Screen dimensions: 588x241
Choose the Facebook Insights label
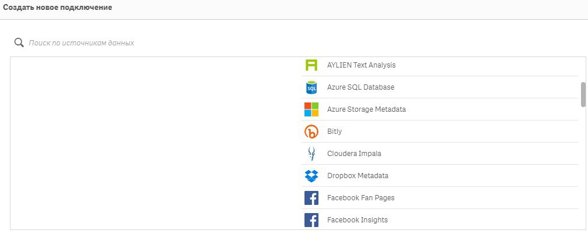[357, 220]
